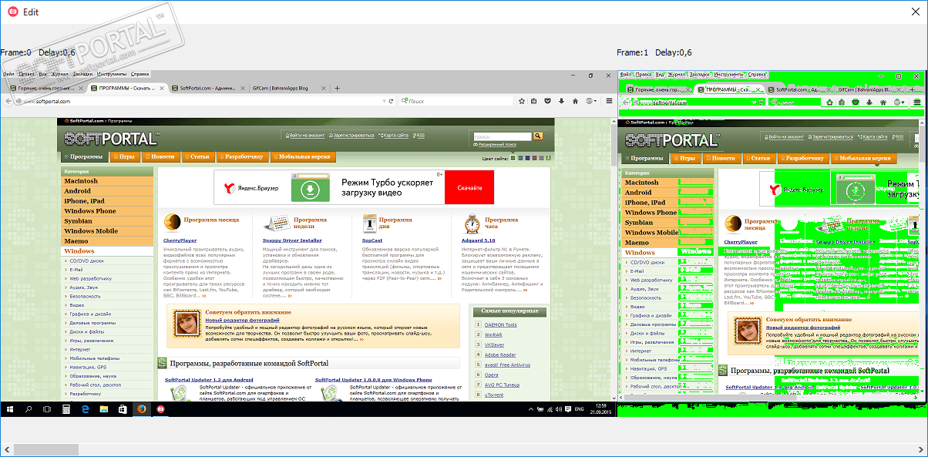Viewport: 928px width, 457px height.
Task: Click the 'Frame:1 Delay:0,6' label
Action: (655, 52)
